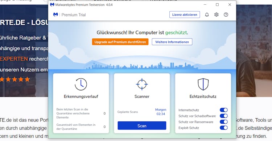This screenshot has height=141, width=272.
Task: Toggle the Internetschutz switch
Action: [x=224, y=110]
